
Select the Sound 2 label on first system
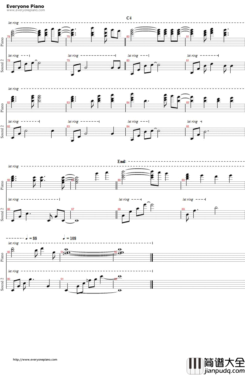2,66
